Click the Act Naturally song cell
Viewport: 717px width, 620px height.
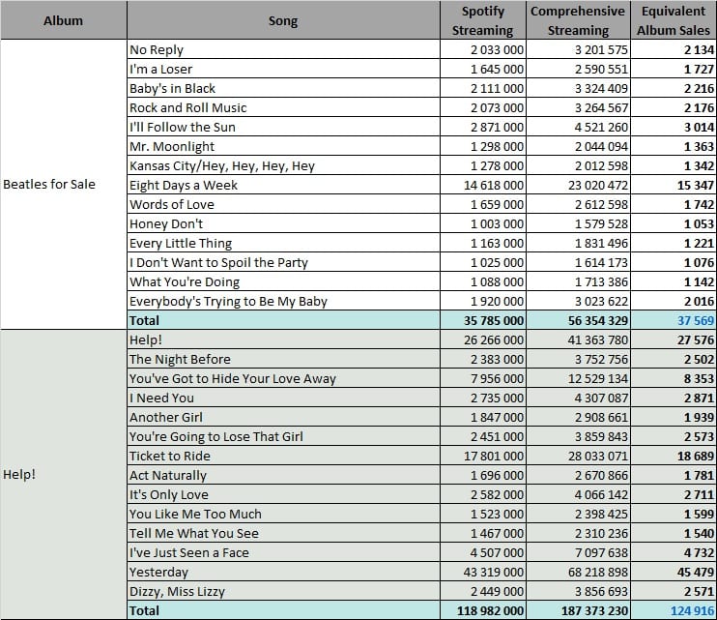coord(283,476)
